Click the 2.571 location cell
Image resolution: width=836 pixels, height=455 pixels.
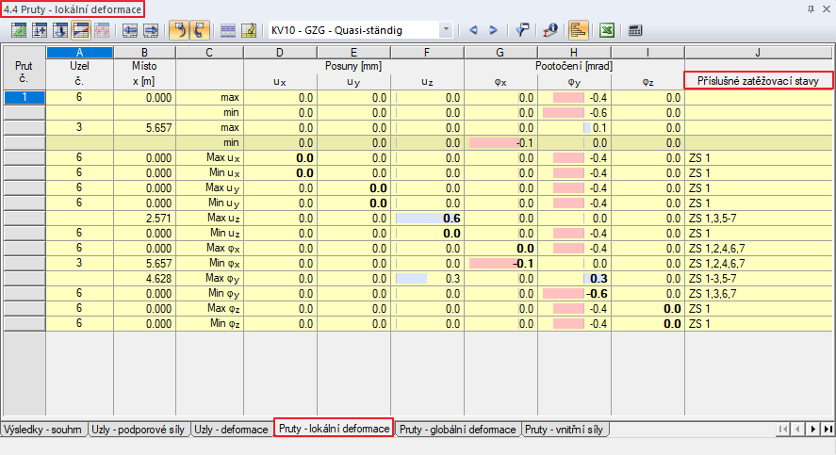click(144, 219)
